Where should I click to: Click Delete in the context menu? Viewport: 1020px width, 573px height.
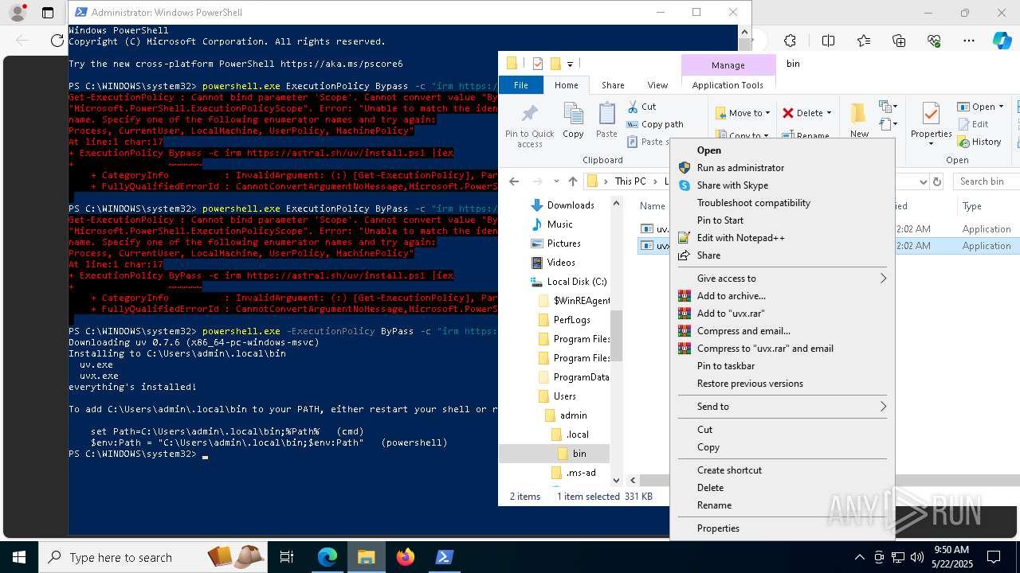710,488
